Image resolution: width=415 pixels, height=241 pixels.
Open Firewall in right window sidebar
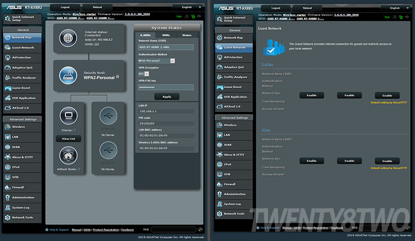pos(234,184)
